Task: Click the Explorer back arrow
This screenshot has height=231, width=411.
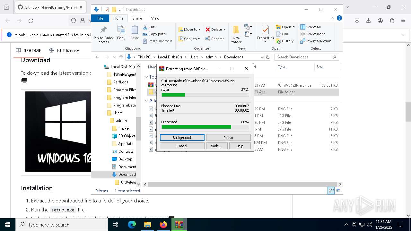Action: [x=97, y=57]
